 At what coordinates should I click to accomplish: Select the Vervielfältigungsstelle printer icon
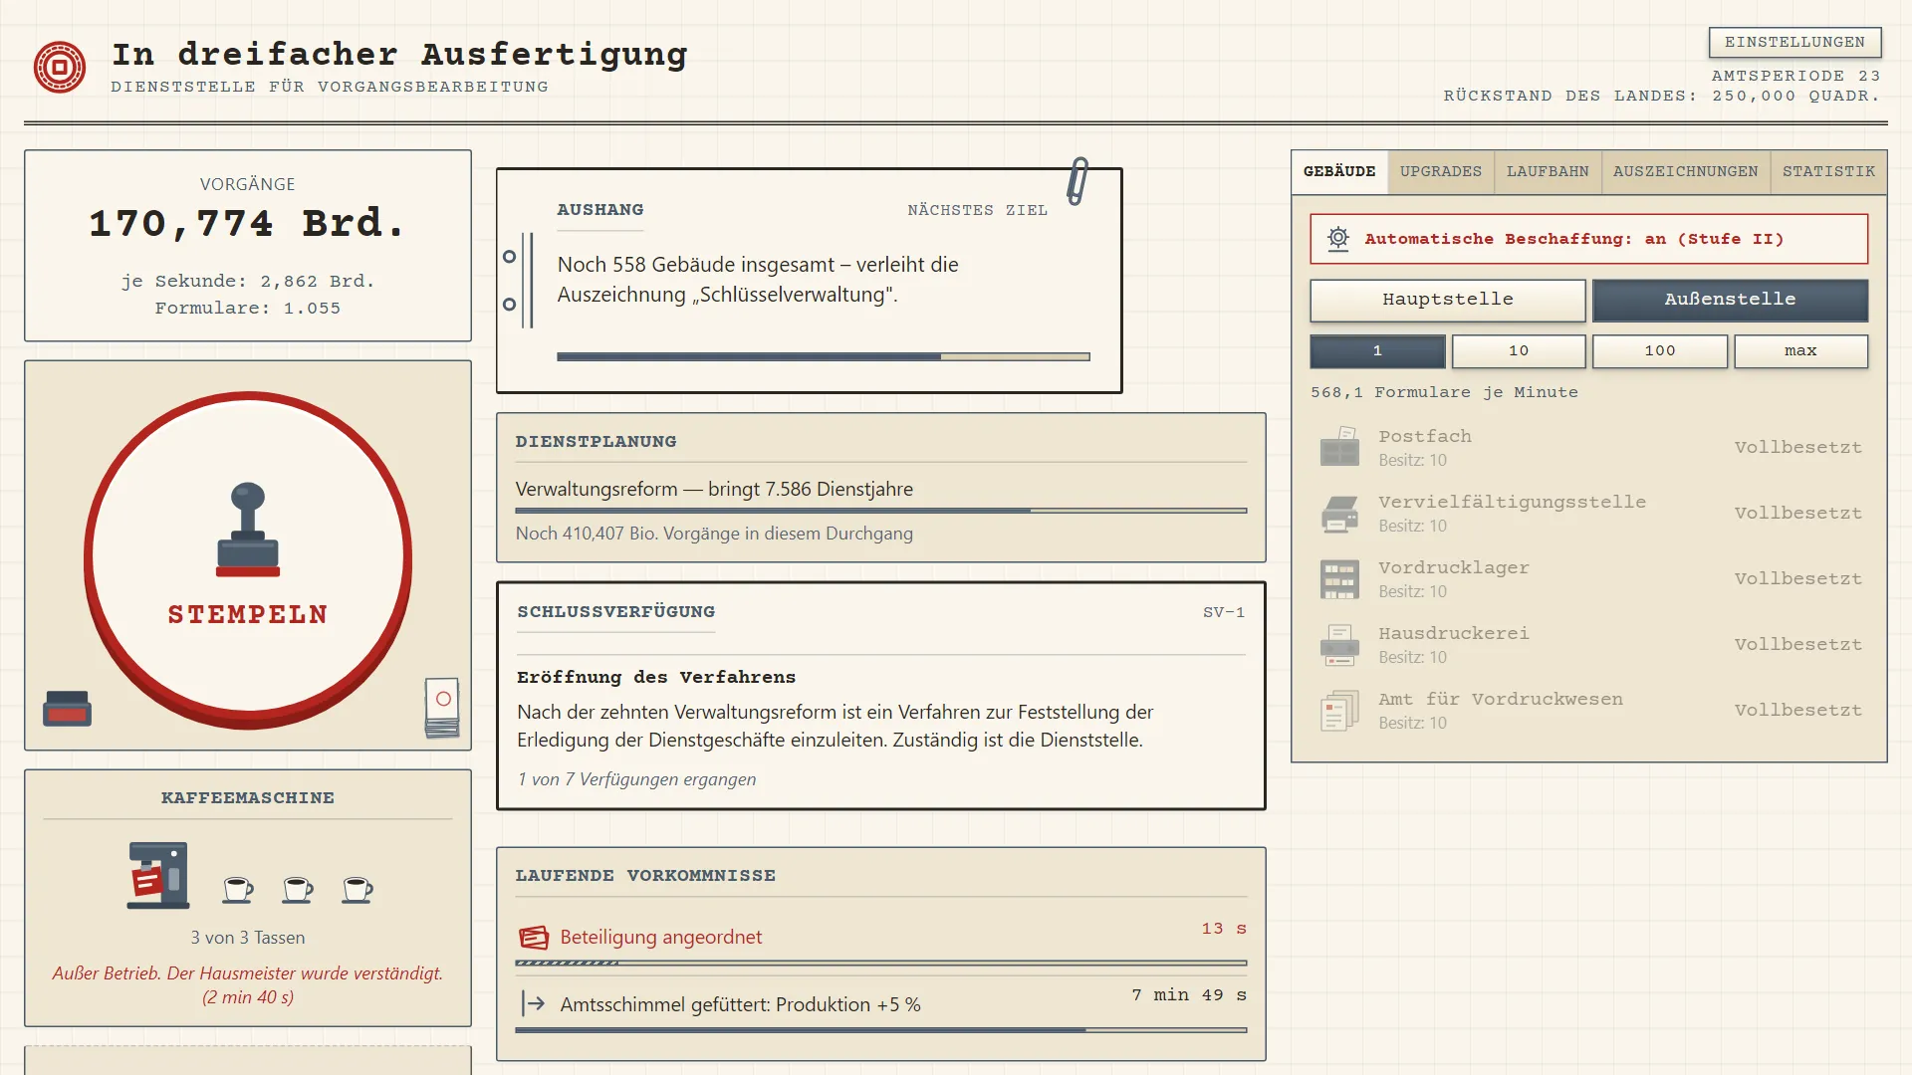tap(1339, 513)
